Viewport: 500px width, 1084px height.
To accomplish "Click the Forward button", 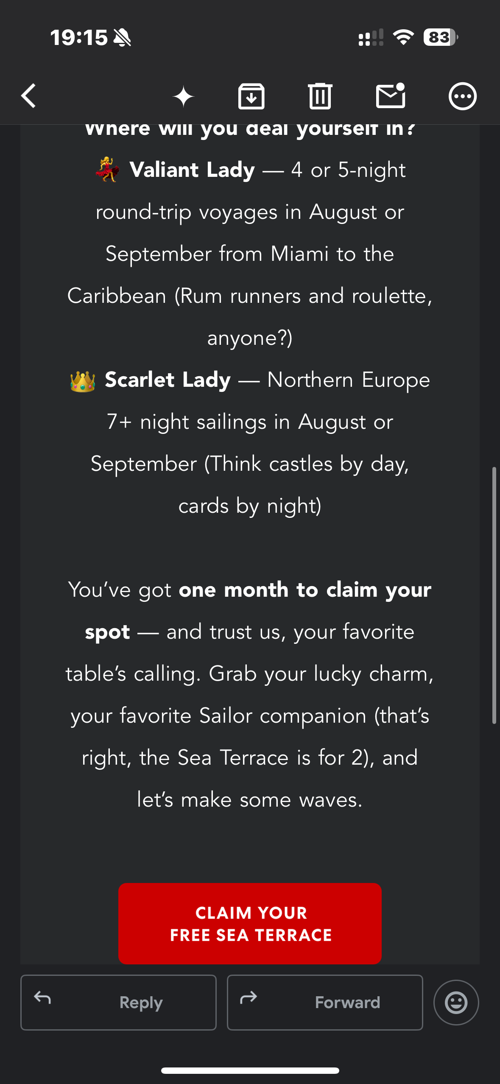I will point(325,1003).
